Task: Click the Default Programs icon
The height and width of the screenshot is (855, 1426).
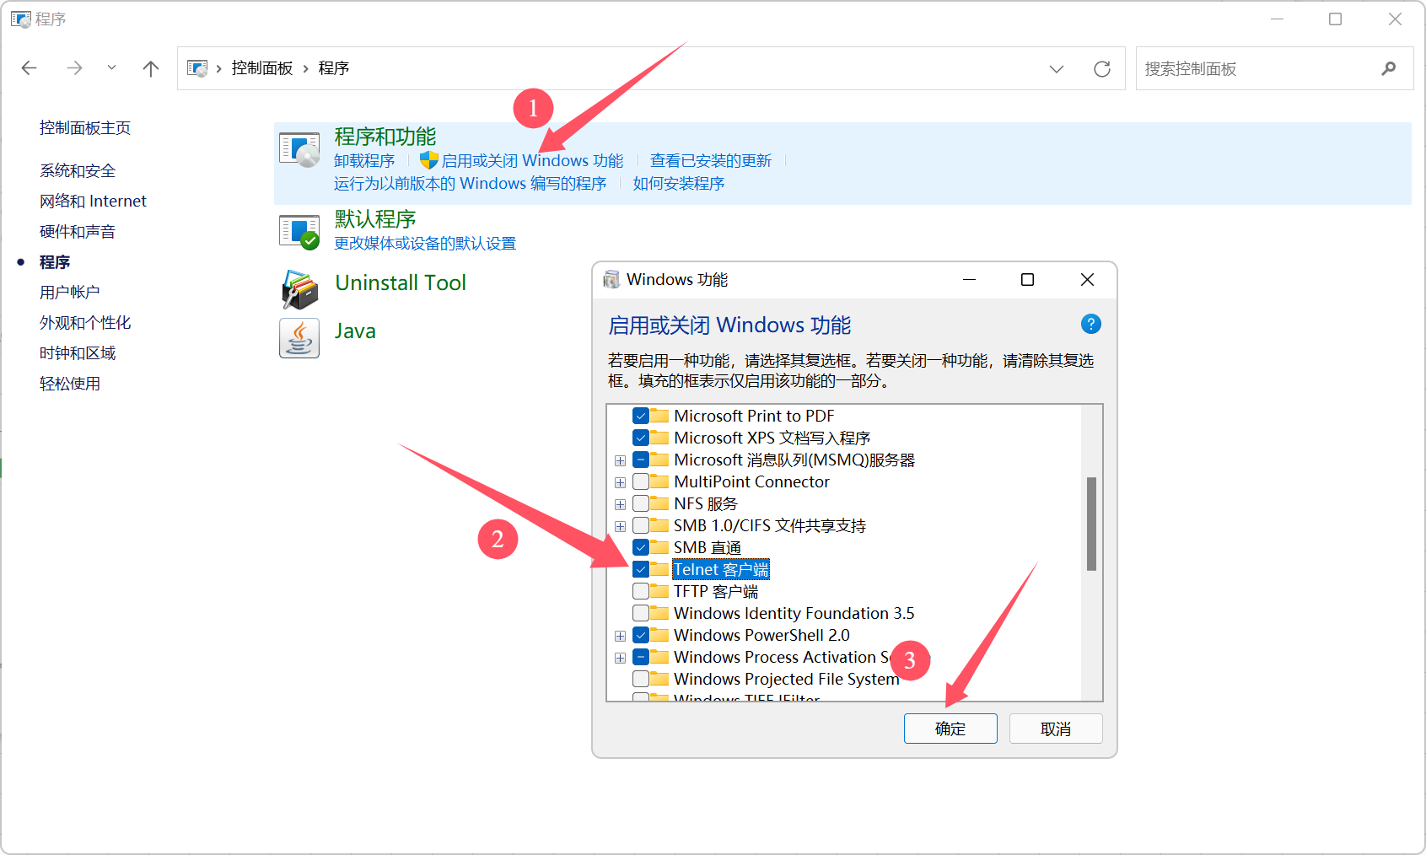Action: click(x=299, y=232)
